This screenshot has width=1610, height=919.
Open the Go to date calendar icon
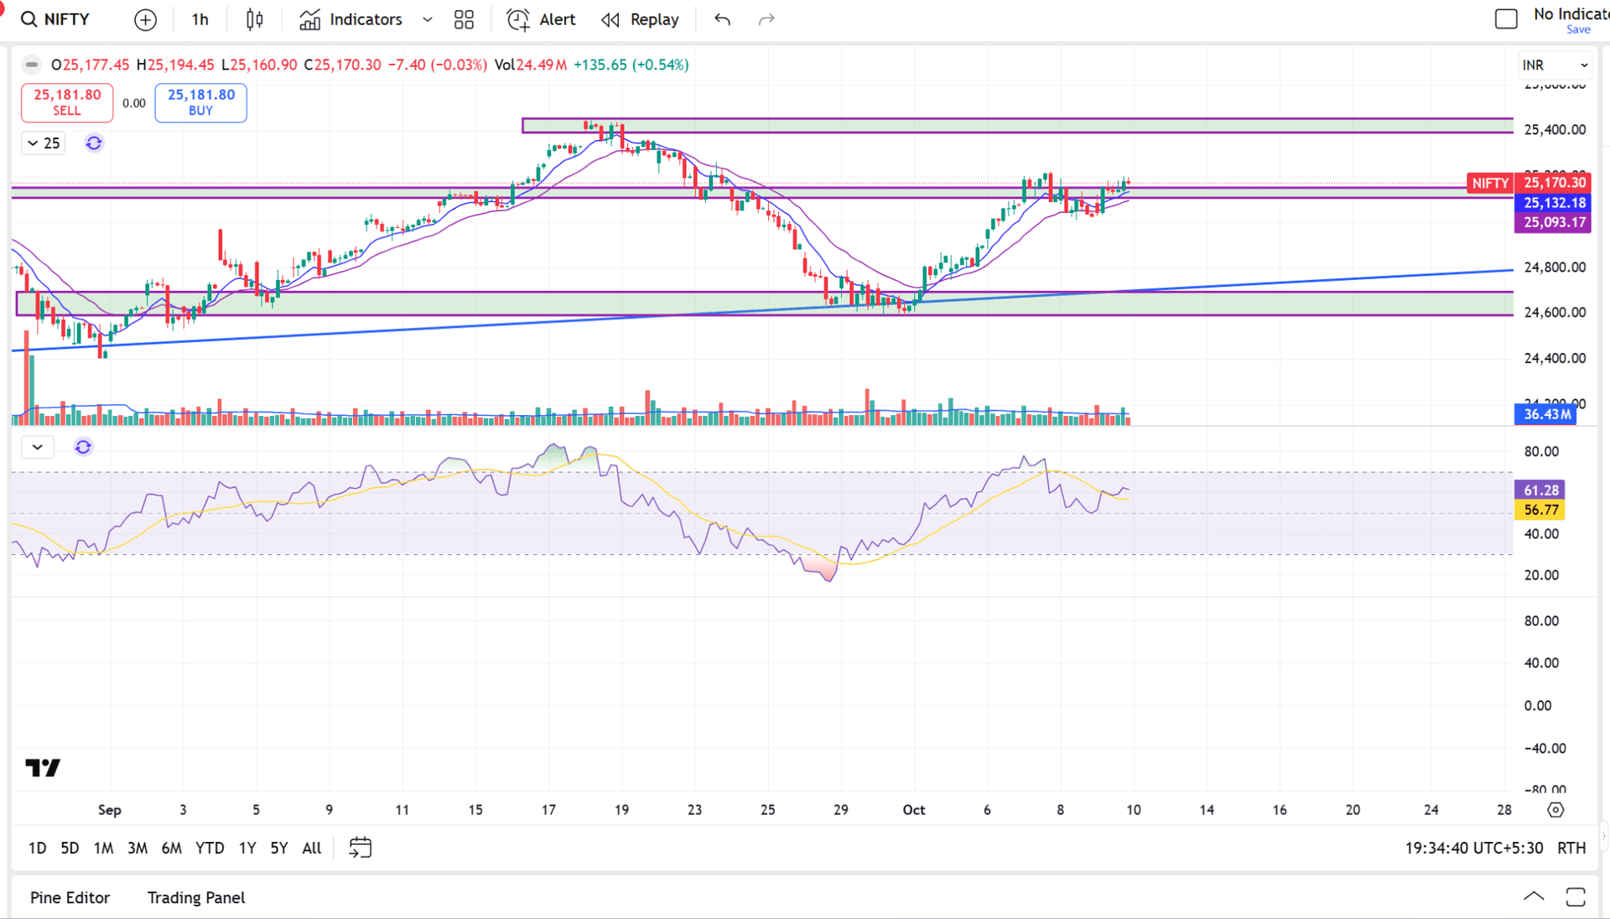[x=361, y=848]
